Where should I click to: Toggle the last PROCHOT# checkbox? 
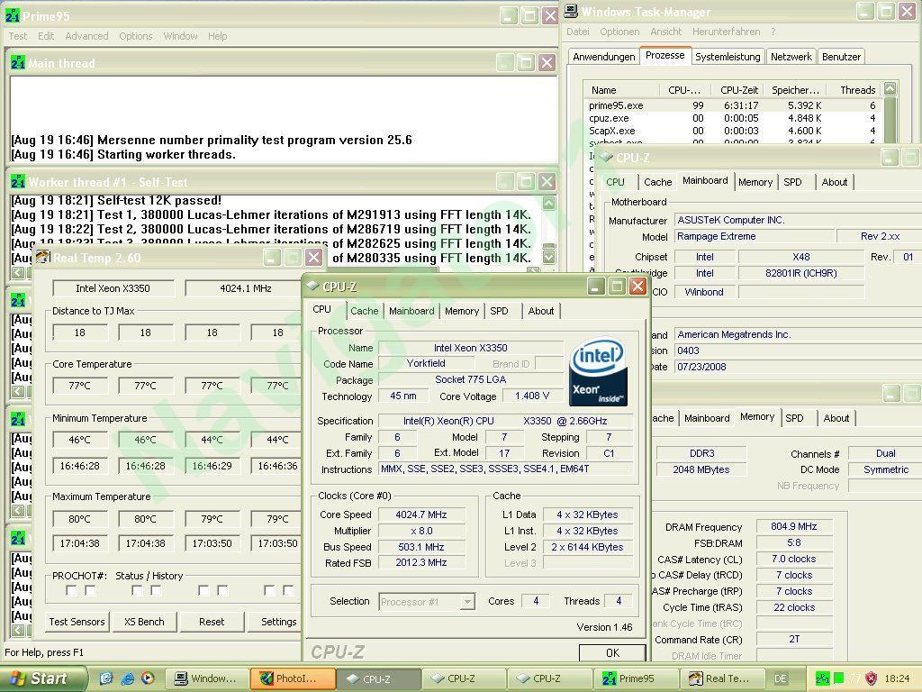click(x=288, y=590)
